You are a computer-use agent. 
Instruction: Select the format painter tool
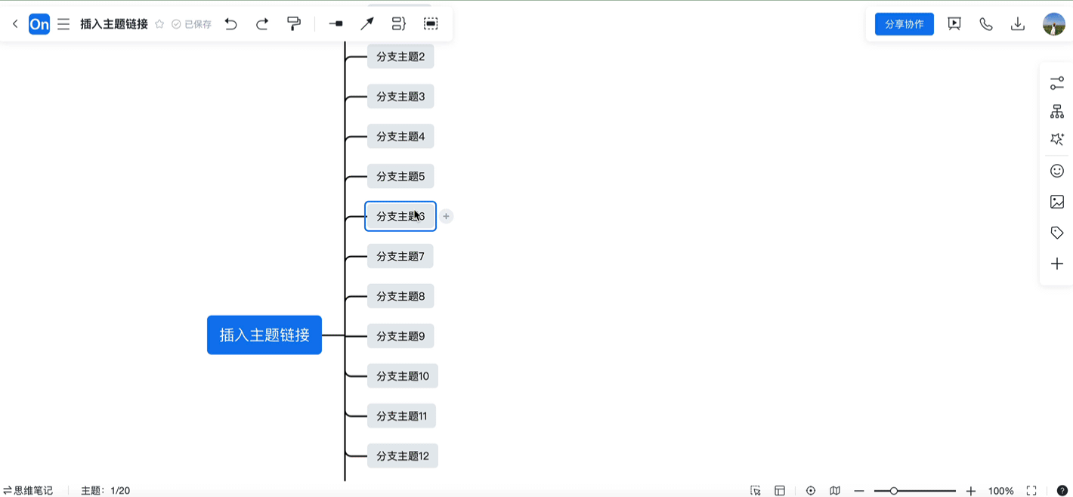(x=294, y=24)
